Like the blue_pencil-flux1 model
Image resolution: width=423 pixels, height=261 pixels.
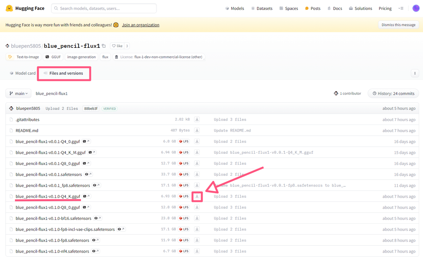(117, 46)
